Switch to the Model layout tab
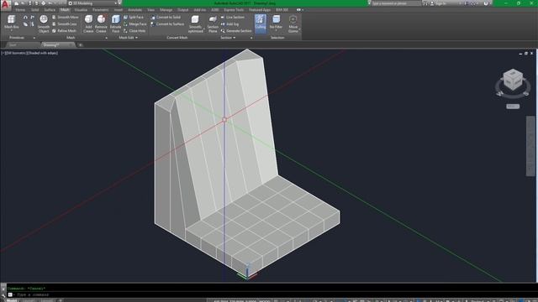This screenshot has width=538, height=302. click(x=11, y=300)
